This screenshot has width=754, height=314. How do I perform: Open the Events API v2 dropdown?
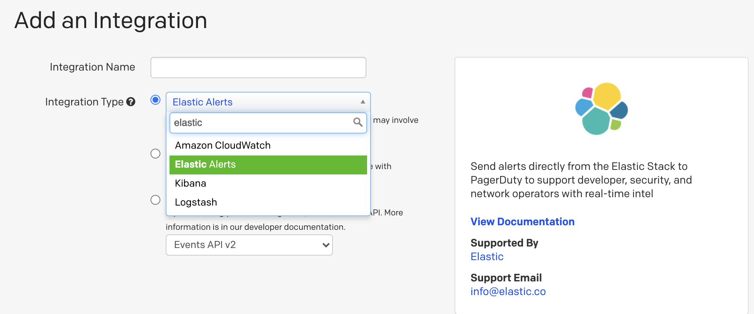(x=249, y=245)
